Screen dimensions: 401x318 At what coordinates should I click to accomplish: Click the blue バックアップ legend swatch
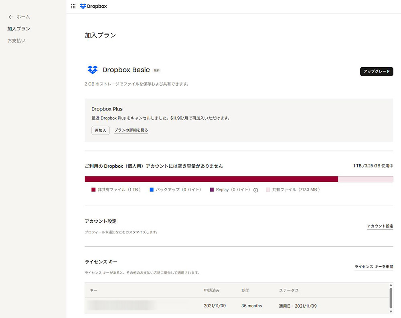tap(152, 190)
